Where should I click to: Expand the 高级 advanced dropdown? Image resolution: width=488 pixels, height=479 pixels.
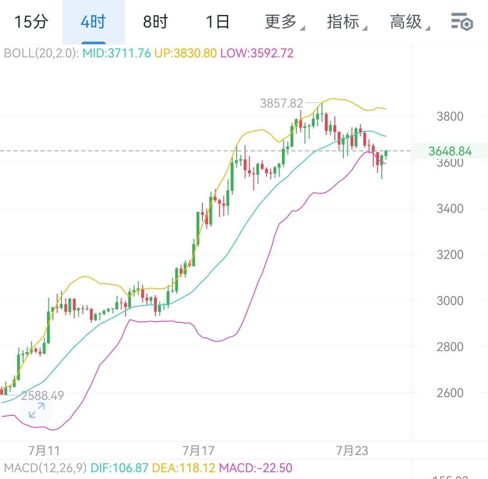pos(409,22)
